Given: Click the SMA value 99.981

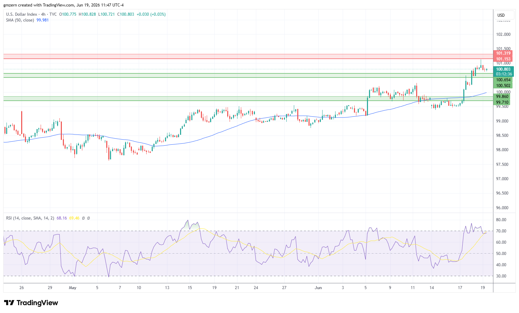Looking at the screenshot, I should (x=43, y=20).
